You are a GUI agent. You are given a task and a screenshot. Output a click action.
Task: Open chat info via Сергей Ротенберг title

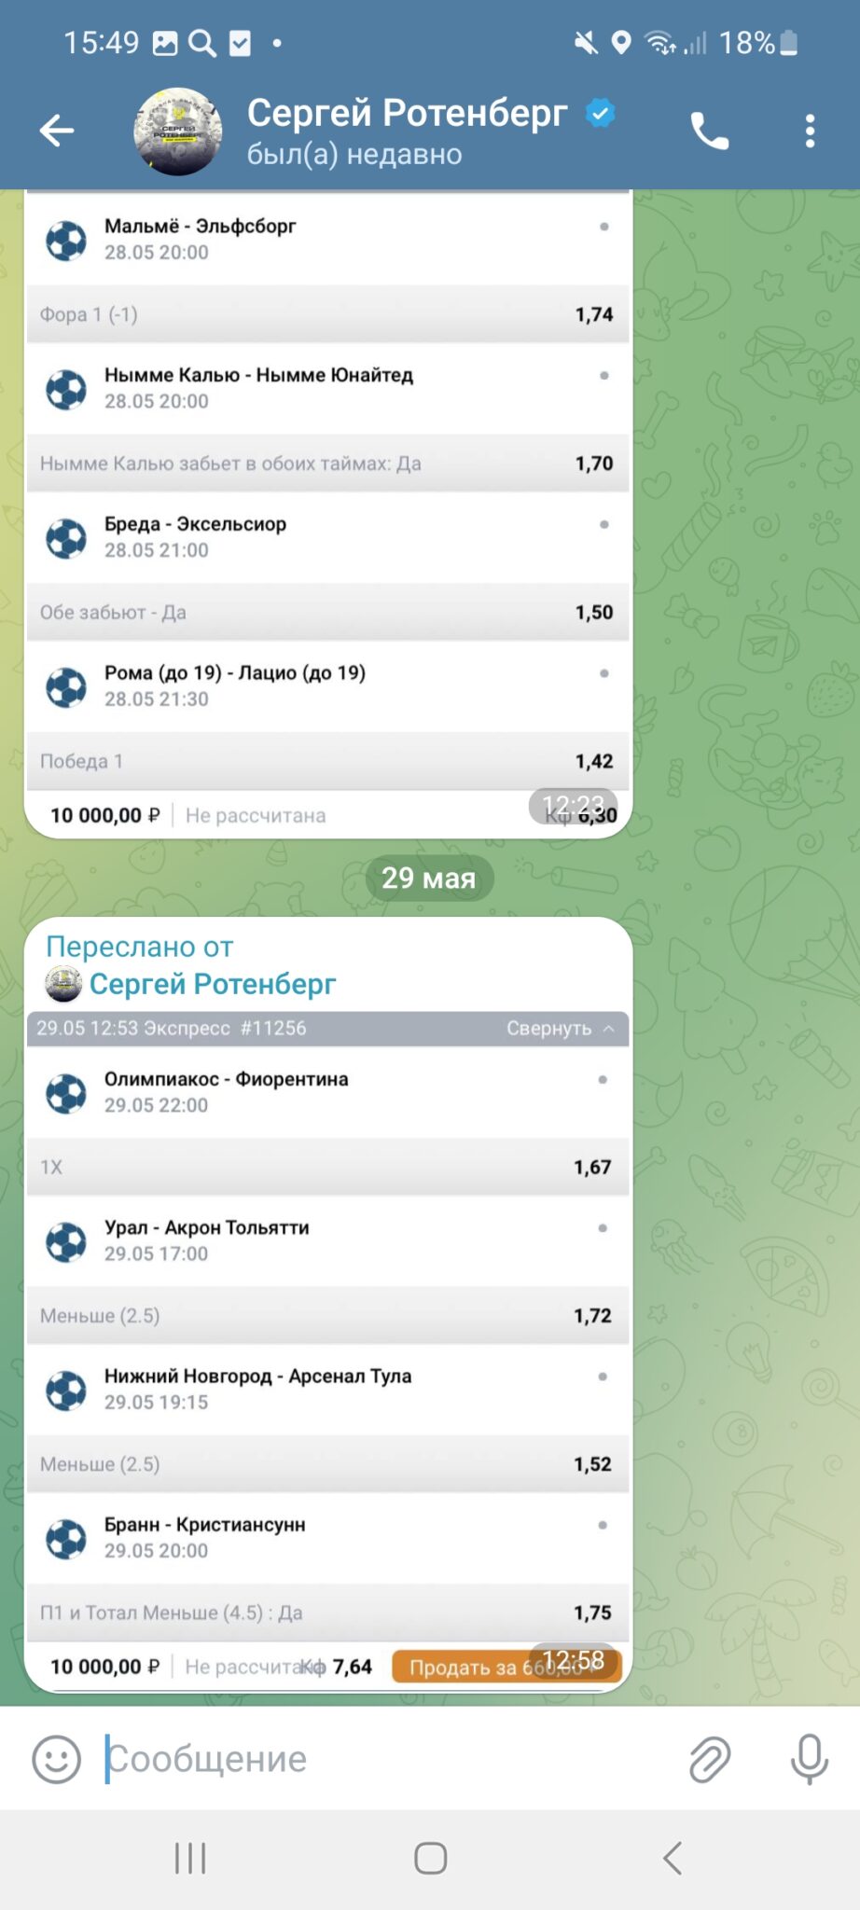[x=407, y=113]
